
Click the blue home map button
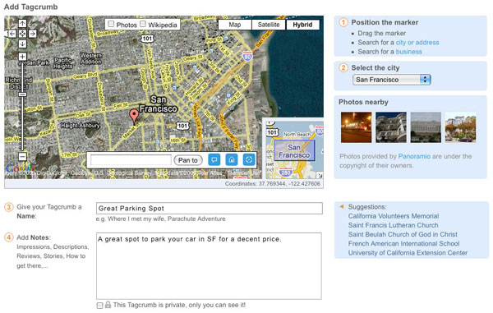pos(232,160)
